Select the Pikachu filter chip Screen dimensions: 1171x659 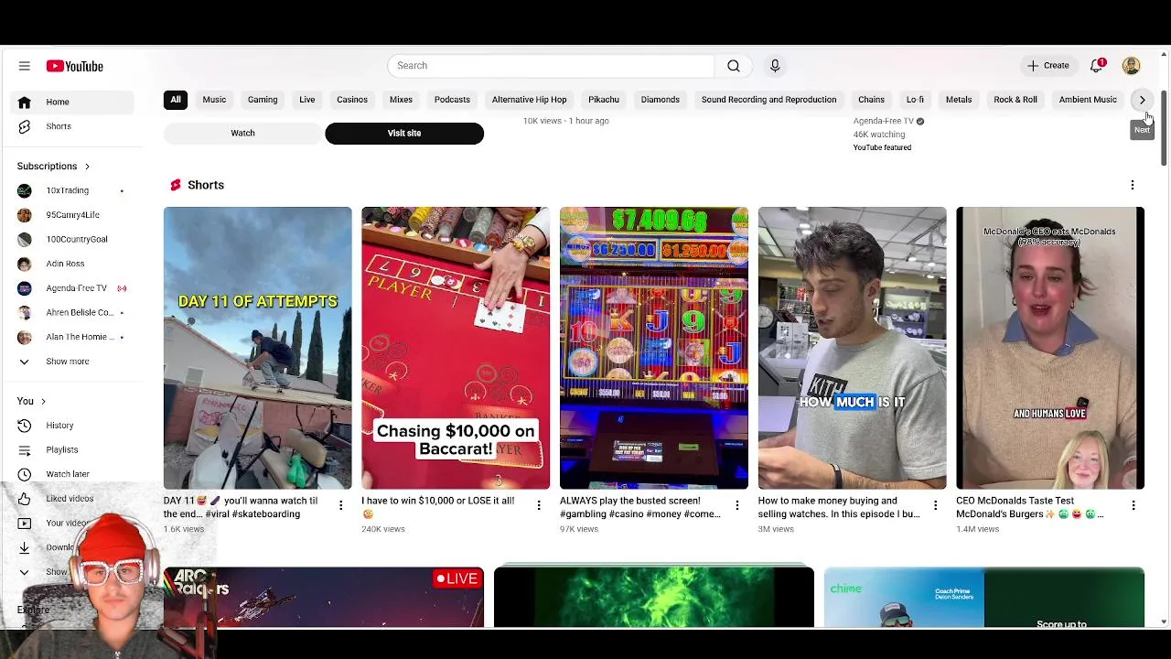click(x=604, y=100)
